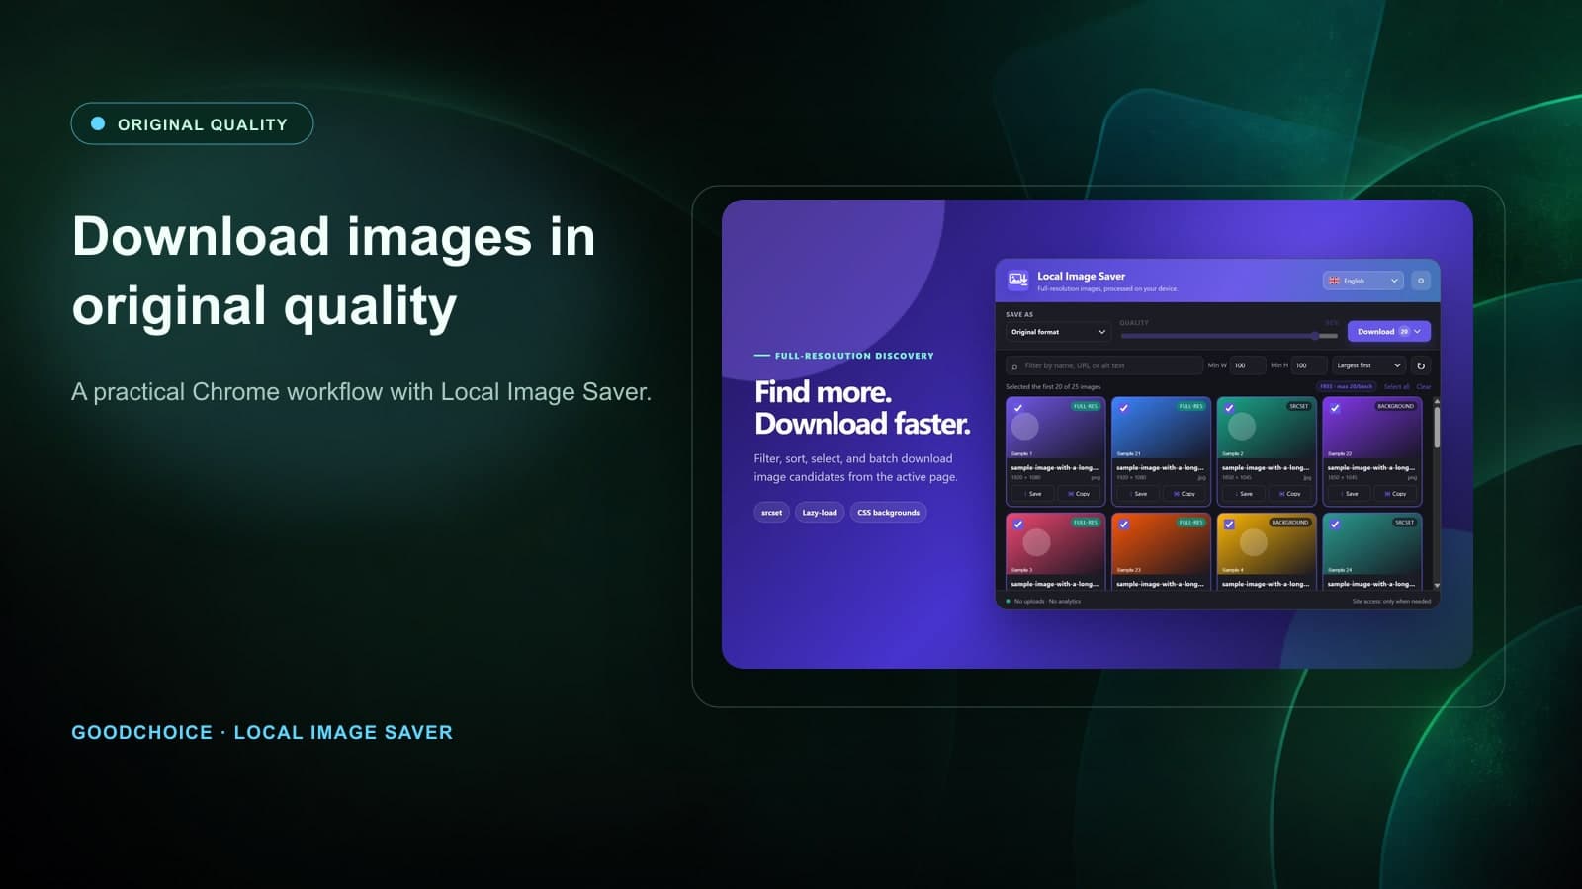Viewport: 1582px width, 889px height.
Task: Click the Local Image Saver logo icon
Action: point(1018,281)
